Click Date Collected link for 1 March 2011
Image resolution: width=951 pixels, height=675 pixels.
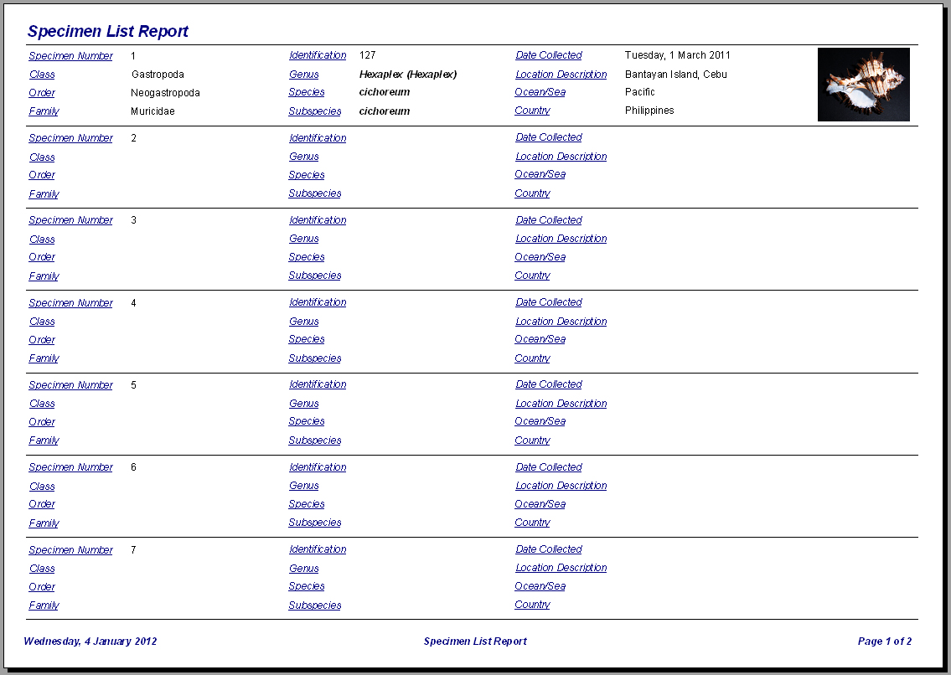pyautogui.click(x=548, y=55)
